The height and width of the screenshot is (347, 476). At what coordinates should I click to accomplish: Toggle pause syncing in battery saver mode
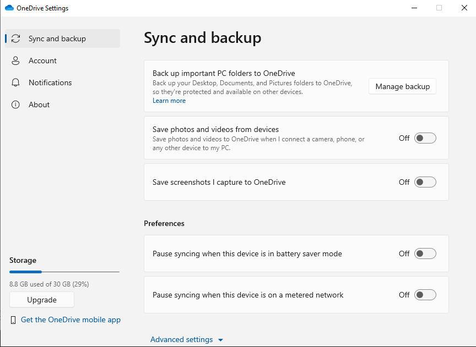pyautogui.click(x=425, y=254)
